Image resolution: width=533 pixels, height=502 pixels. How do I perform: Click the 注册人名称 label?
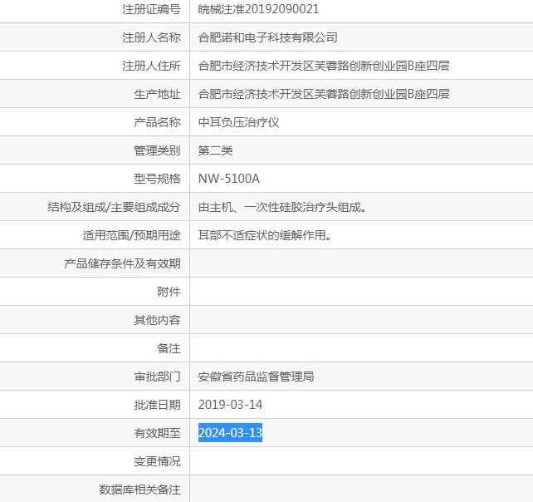pos(151,37)
